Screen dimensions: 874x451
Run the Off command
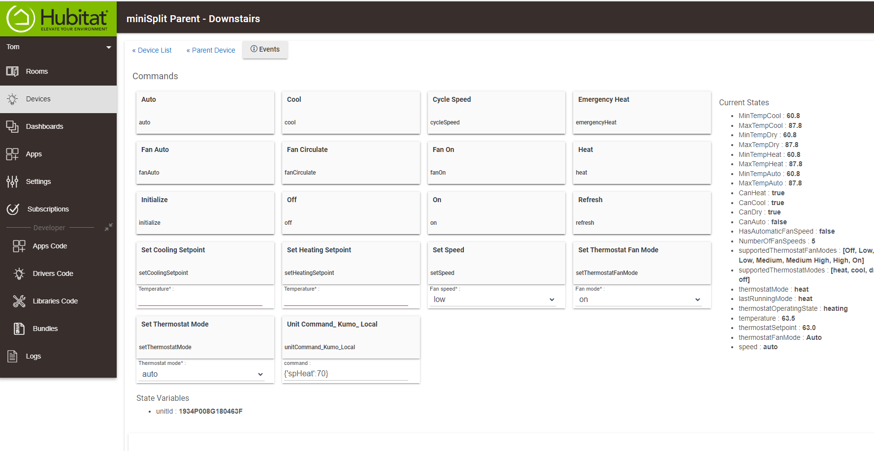pos(351,212)
